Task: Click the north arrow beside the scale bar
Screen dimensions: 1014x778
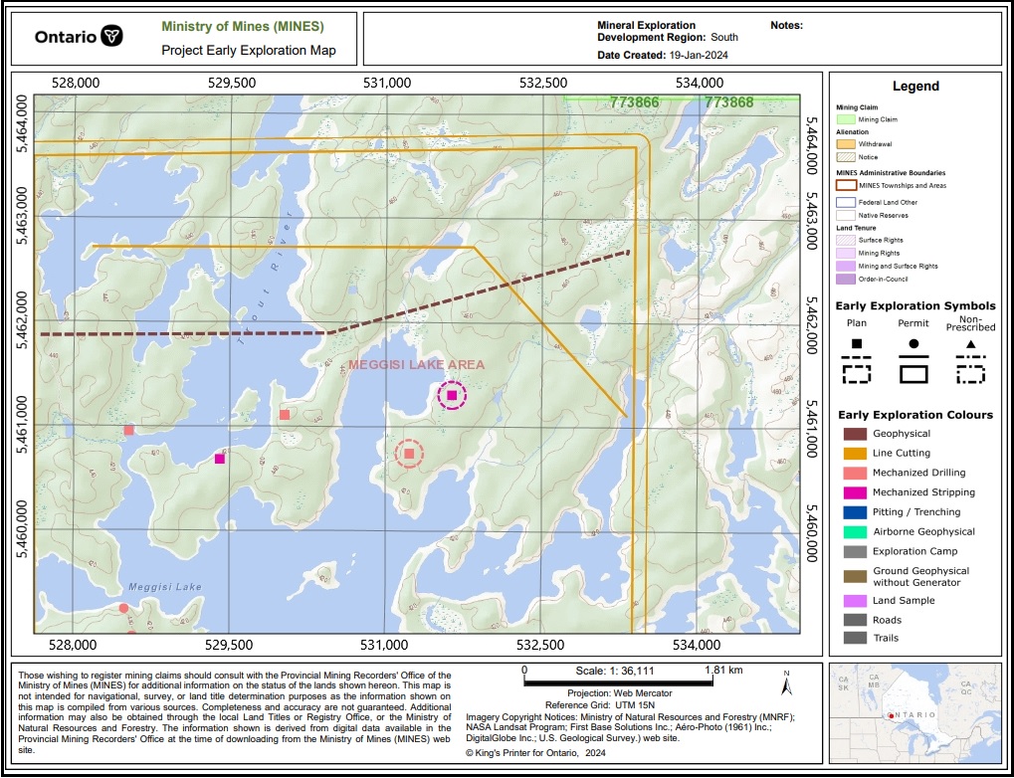Action: pyautogui.click(x=787, y=683)
